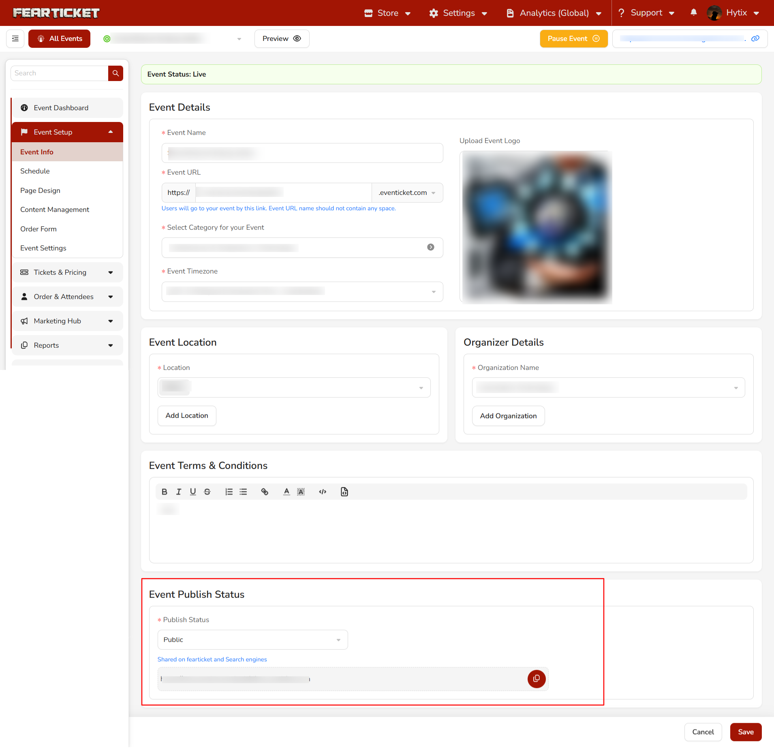
Task: Go to Page Design
Action: (x=67, y=190)
